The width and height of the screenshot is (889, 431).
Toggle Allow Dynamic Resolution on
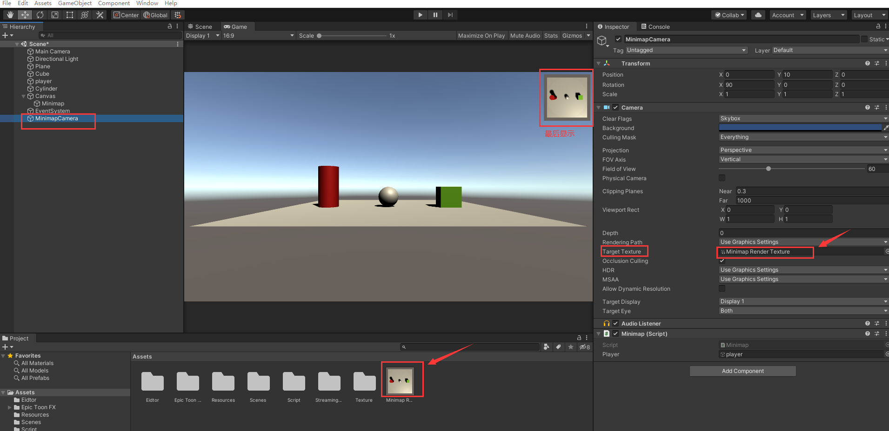coord(722,288)
